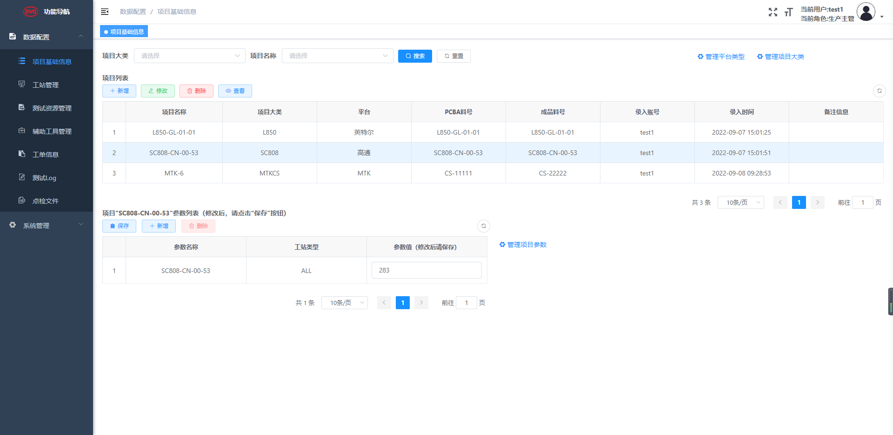Viewport: 893px width, 435px height.
Task: Click timestamp 2022-09-08 09:28:53
Action: tap(741, 173)
